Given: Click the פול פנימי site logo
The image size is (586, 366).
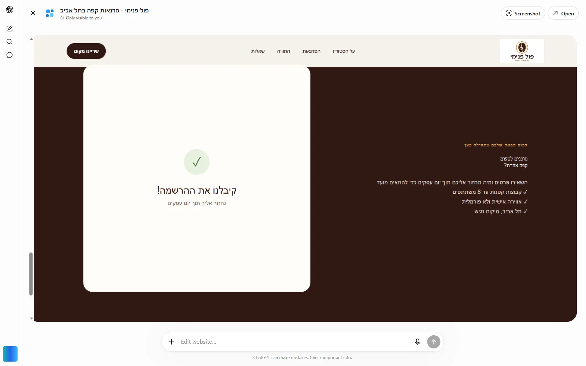Looking at the screenshot, I should coord(522,51).
